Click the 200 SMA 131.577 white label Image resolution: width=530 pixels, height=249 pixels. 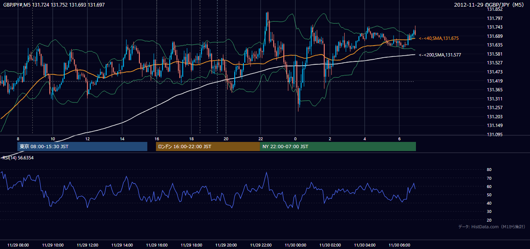click(x=440, y=55)
